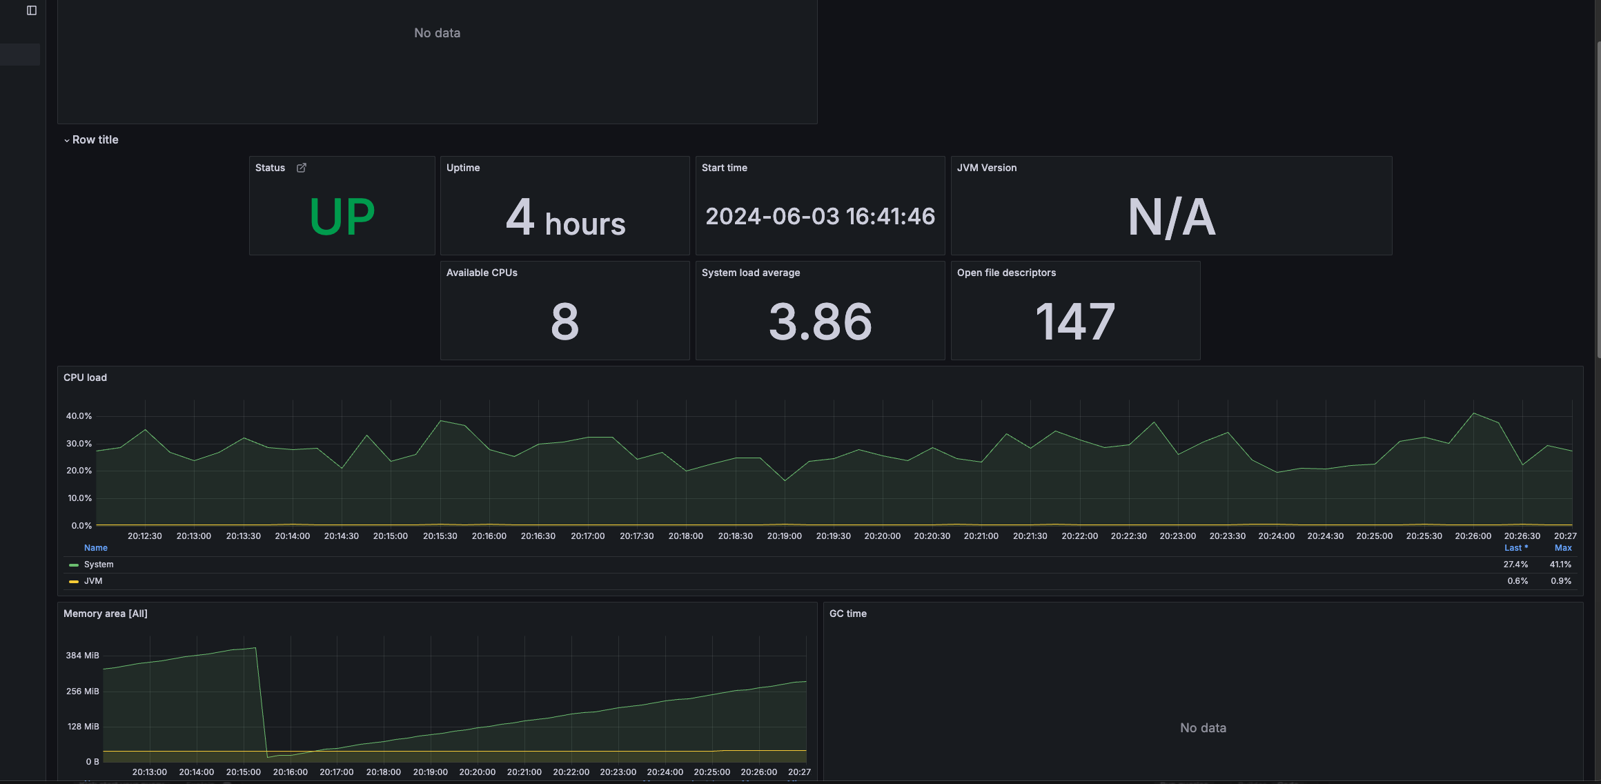Open the Available CPUs panel title menu
The height and width of the screenshot is (784, 1601).
coord(482,273)
